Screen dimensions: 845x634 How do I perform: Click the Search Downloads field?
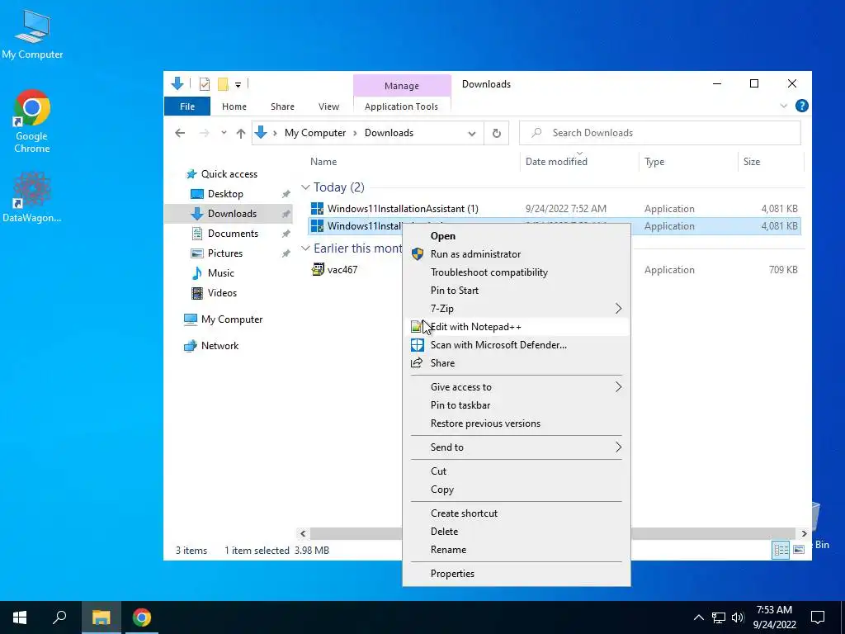click(659, 133)
